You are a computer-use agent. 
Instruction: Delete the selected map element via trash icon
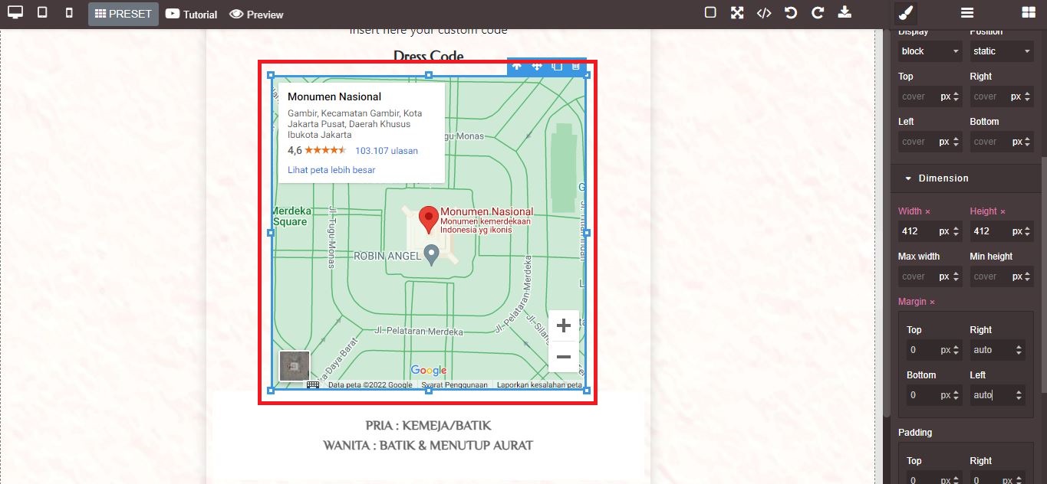[x=575, y=67]
